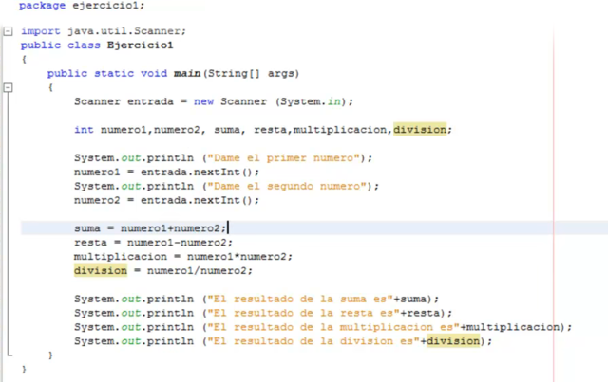Click the line 'multiplicacion = numero1*numero2;'

click(183, 257)
